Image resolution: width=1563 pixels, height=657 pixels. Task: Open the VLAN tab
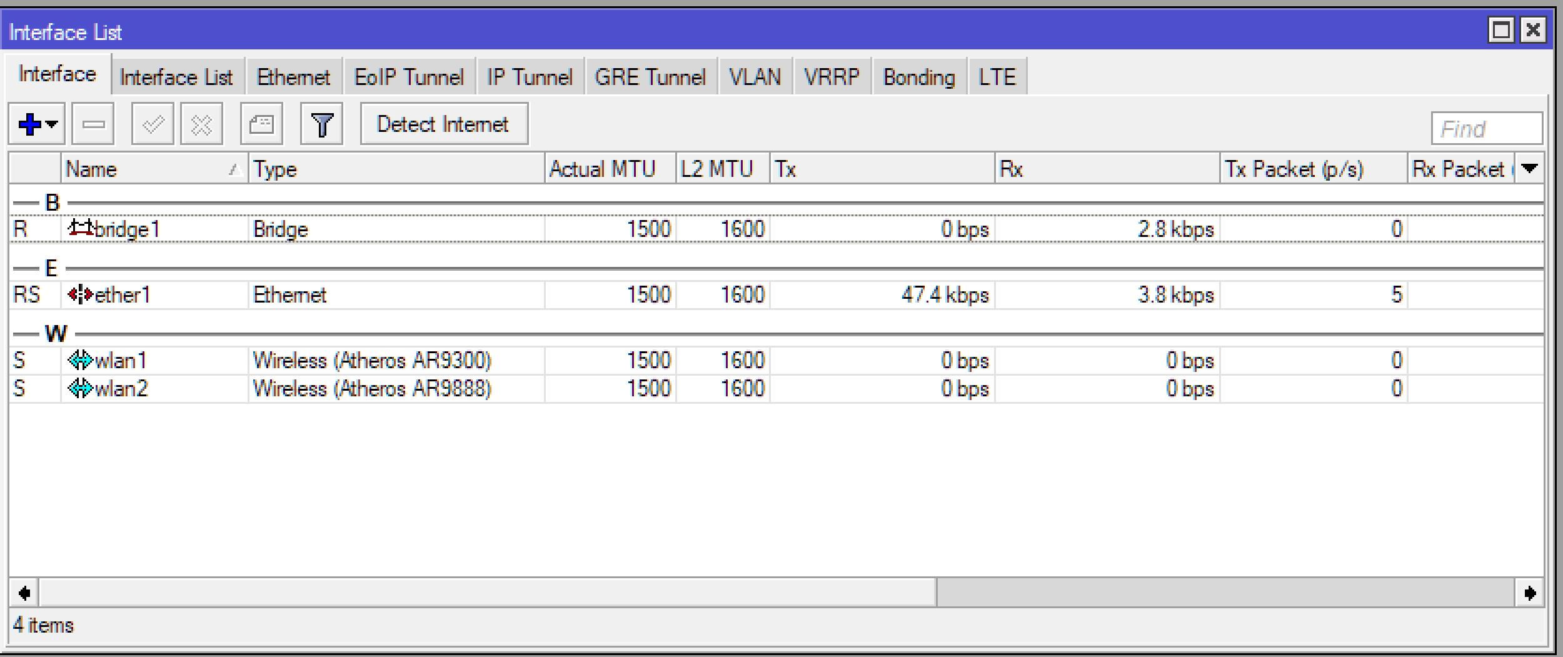click(755, 78)
